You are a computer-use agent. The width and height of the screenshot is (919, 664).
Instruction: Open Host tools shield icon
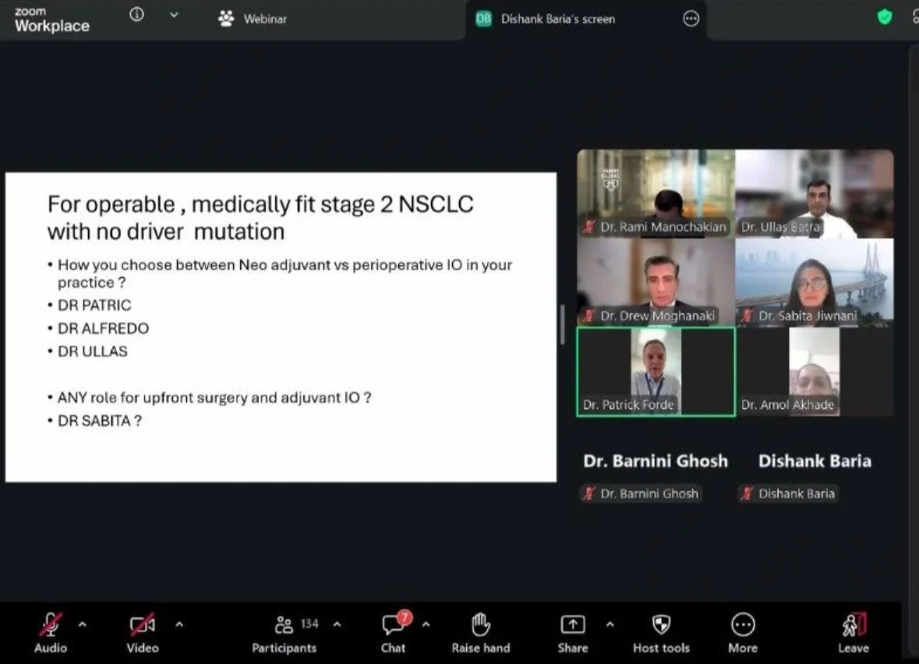coord(661,625)
